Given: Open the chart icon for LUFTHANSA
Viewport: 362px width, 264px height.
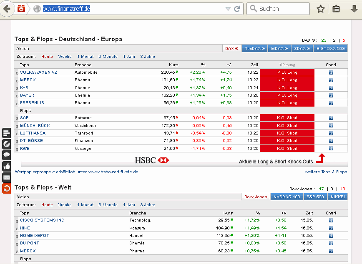Looking at the screenshot, I should 331,133.
